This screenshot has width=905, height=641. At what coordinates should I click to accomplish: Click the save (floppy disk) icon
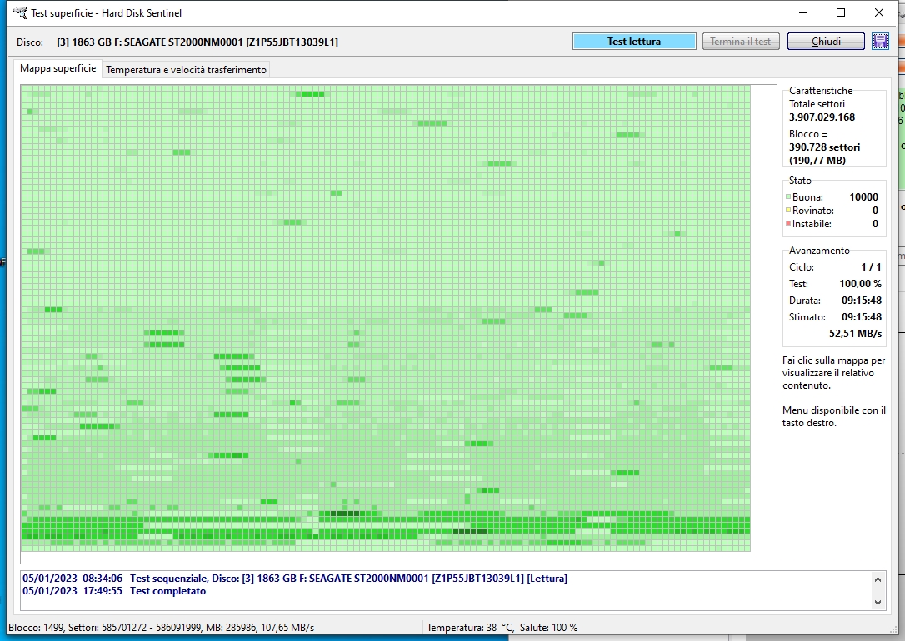pyautogui.click(x=880, y=42)
